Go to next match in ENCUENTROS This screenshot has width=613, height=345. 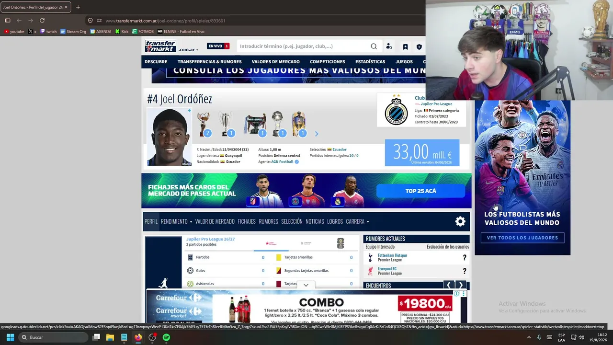click(461, 286)
